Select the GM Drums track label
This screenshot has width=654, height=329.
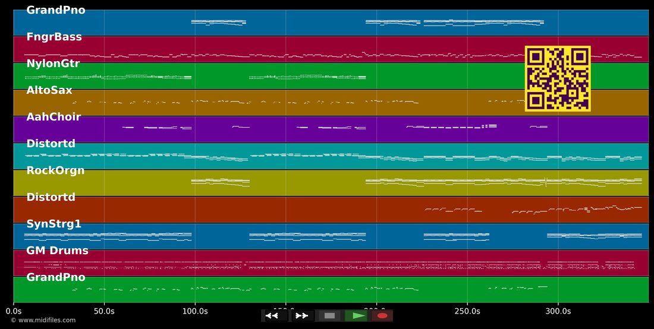[x=58, y=251]
